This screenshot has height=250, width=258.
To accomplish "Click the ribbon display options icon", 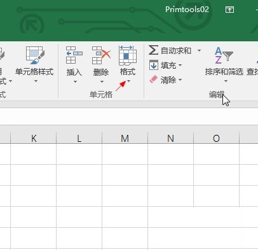I will (229, 10).
